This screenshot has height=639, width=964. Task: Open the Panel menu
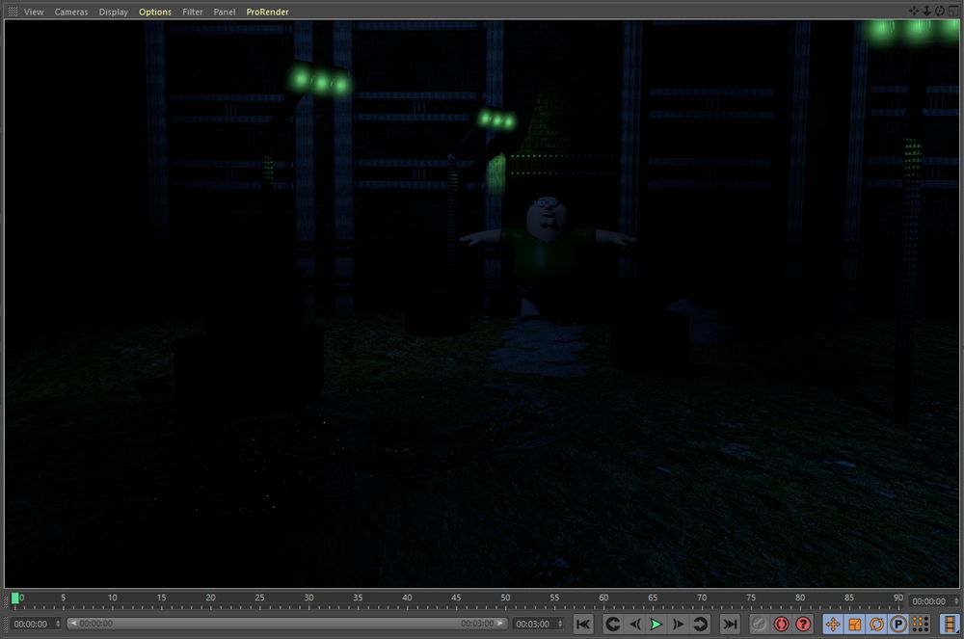pyautogui.click(x=225, y=12)
